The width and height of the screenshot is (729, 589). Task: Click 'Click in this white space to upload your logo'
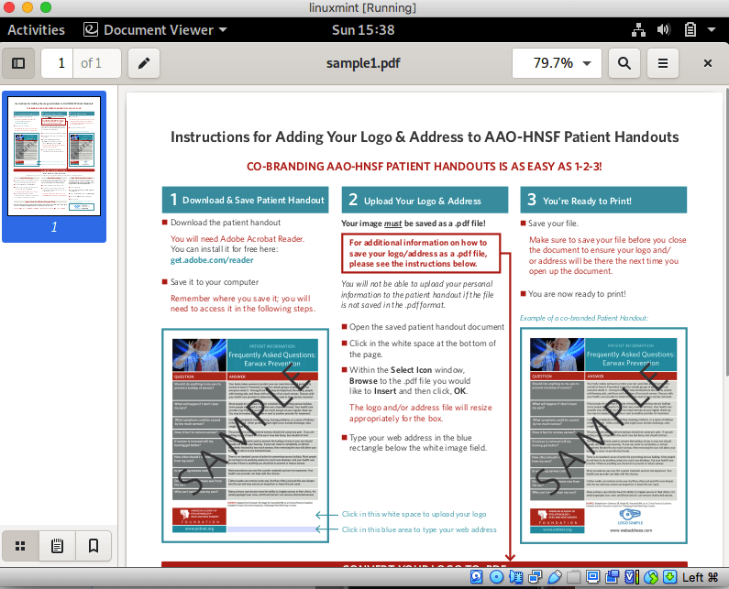coord(414,514)
